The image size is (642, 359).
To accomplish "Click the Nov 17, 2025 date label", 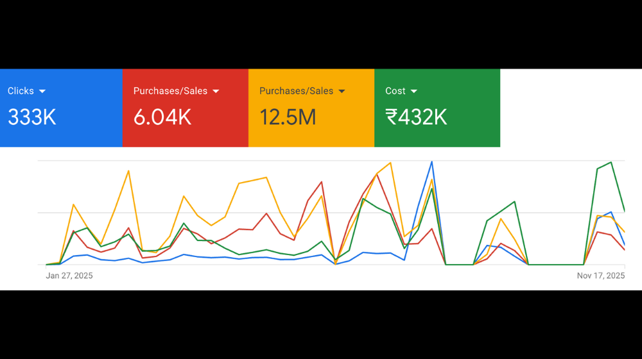I will click(x=600, y=276).
